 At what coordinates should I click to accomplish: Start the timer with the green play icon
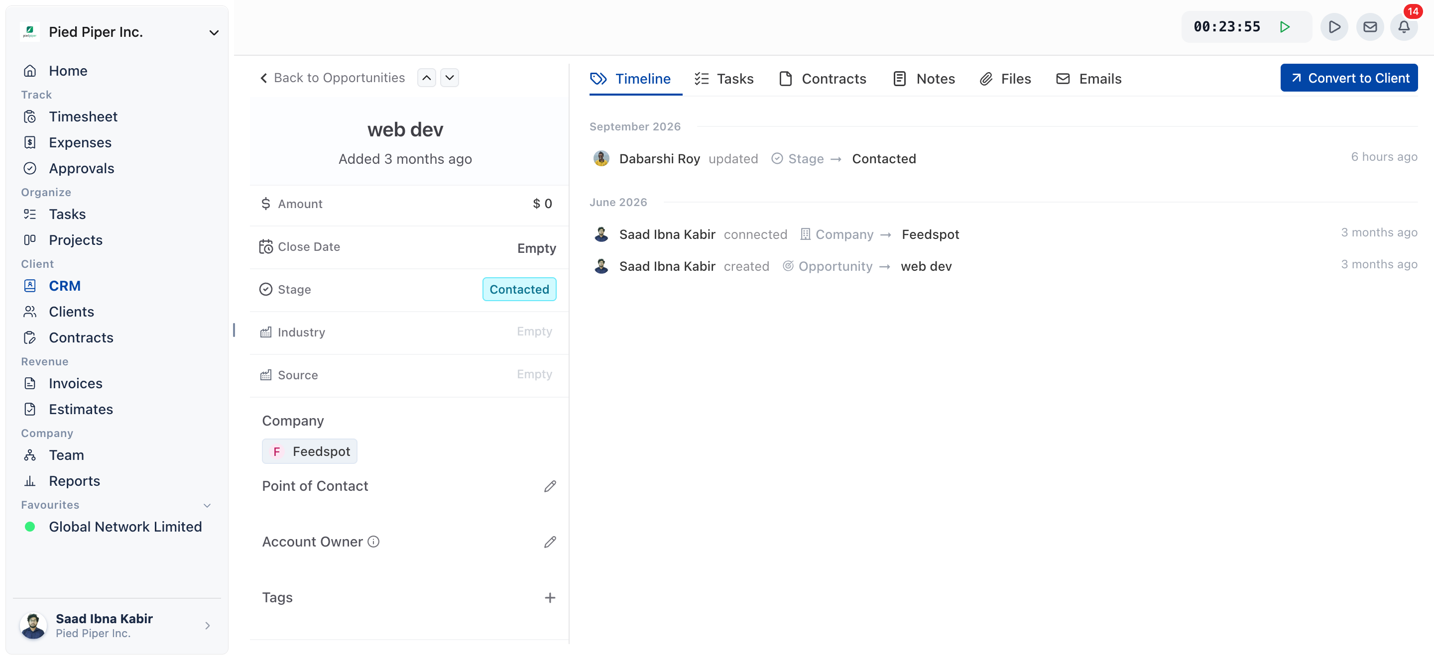click(1285, 27)
